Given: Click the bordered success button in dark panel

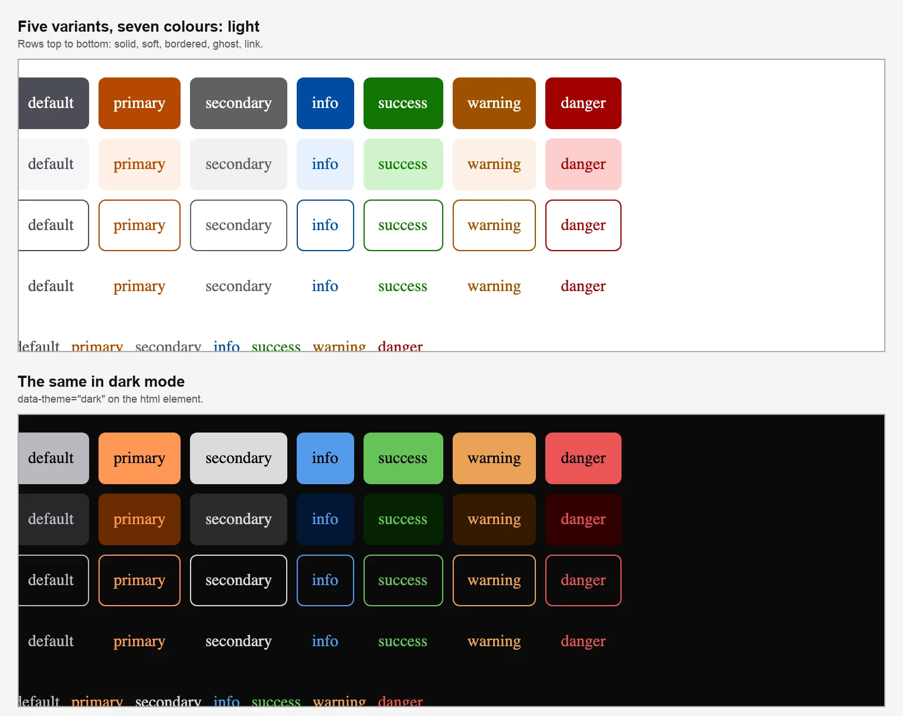Looking at the screenshot, I should pos(403,580).
